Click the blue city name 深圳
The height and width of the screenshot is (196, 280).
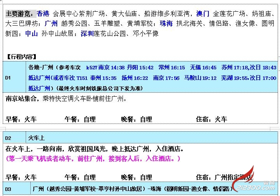point(87,34)
